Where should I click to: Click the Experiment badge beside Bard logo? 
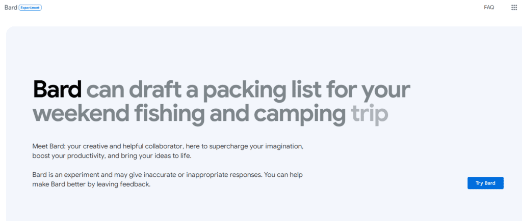pyautogui.click(x=30, y=8)
